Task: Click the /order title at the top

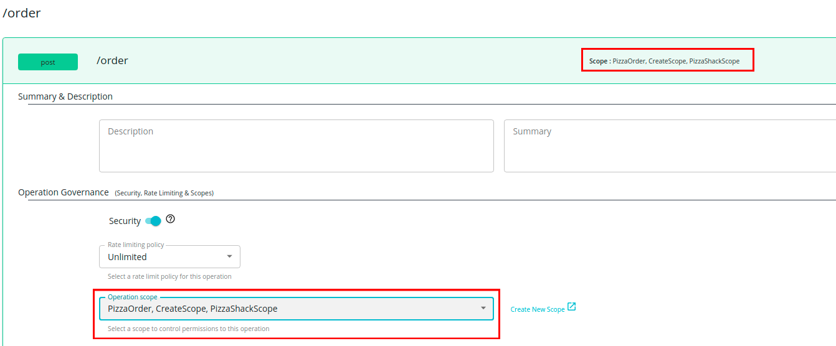Action: [x=22, y=13]
